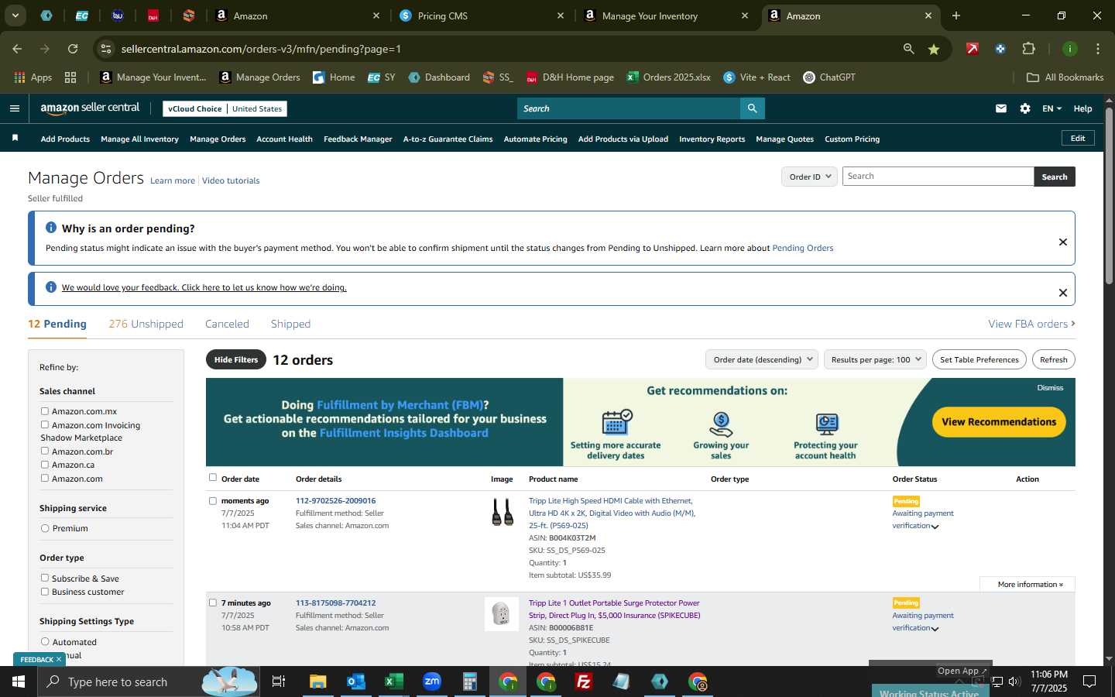Open the EN language dropdown
This screenshot has width=1115, height=697.
coord(1052,108)
